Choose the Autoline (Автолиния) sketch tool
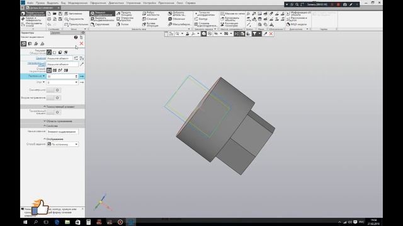Image resolution: width=403 pixels, height=226 pixels. coord(74,13)
